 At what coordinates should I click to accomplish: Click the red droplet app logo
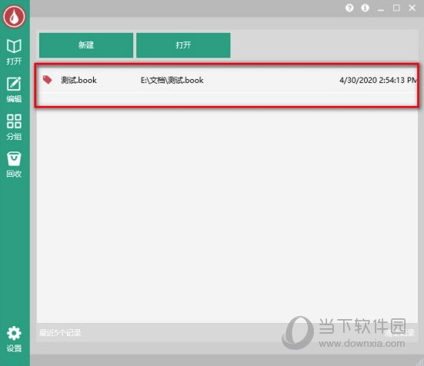pos(14,16)
